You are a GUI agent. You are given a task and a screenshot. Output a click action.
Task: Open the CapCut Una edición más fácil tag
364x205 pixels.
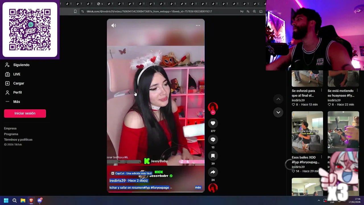[131, 173]
